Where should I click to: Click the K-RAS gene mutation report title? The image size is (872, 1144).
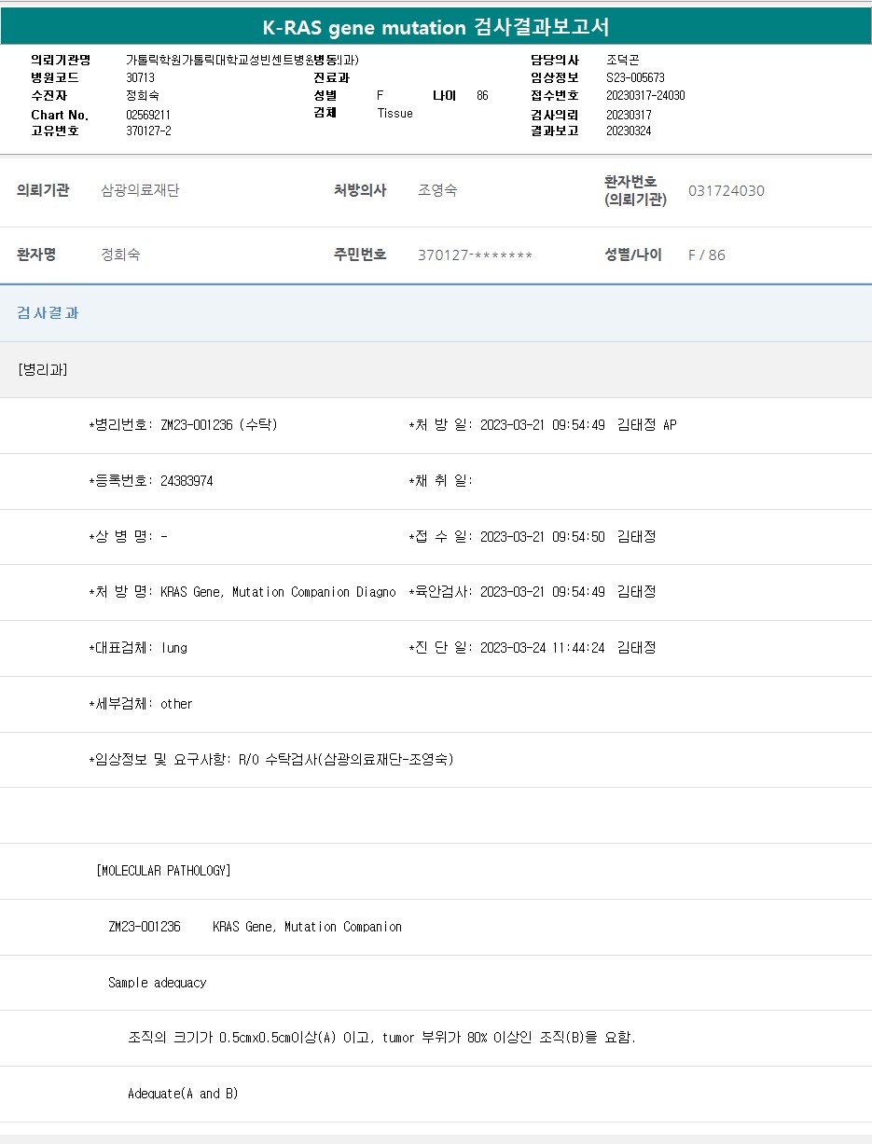436,27
